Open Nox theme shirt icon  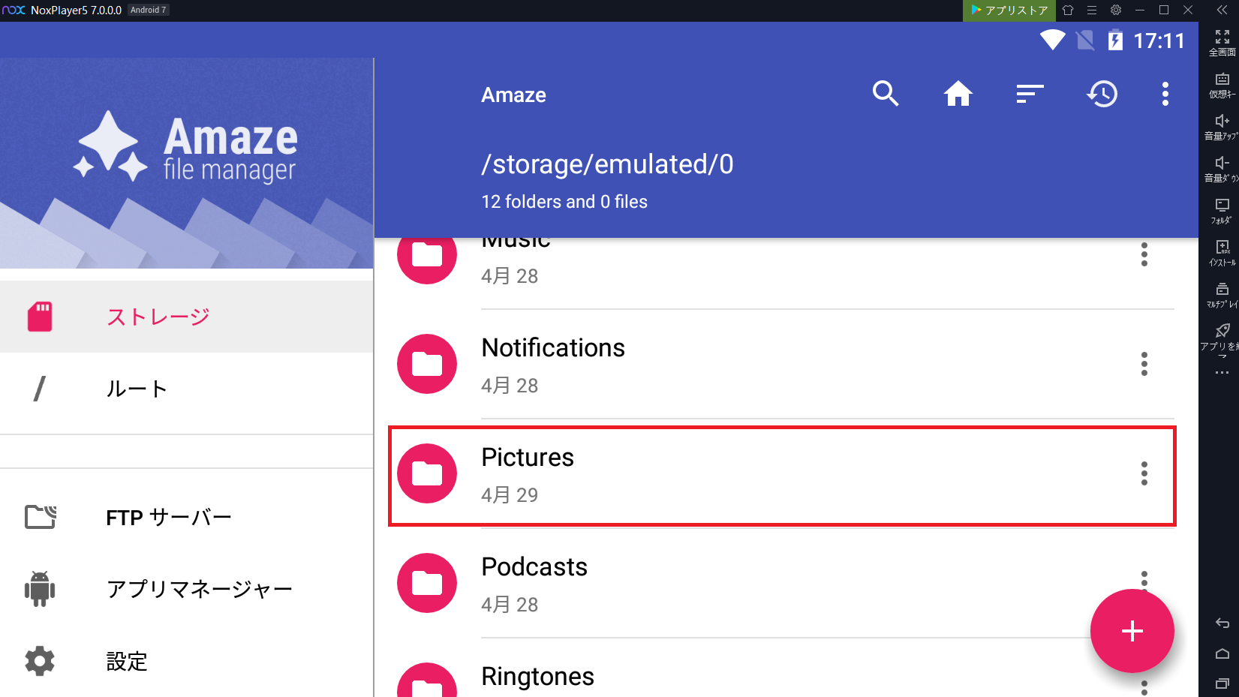point(1068,11)
